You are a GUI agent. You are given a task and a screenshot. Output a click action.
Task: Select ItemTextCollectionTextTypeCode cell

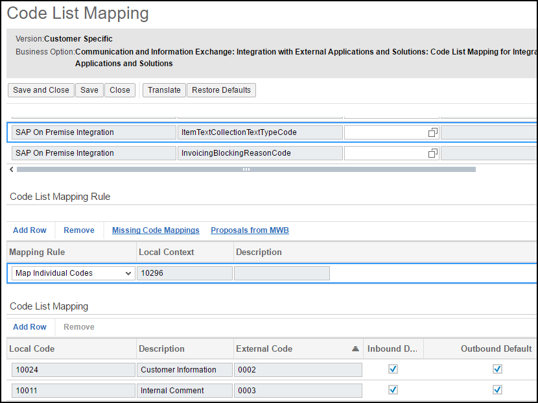(260, 132)
